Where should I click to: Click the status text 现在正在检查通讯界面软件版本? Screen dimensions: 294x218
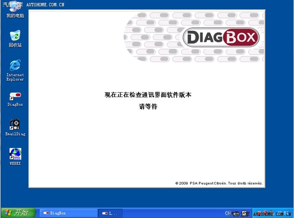(148, 95)
